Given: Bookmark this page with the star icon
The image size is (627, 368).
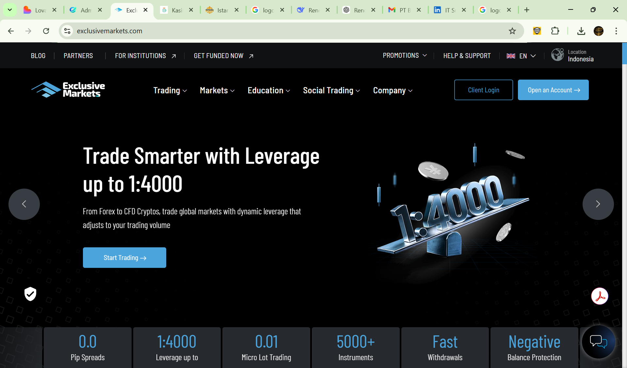Looking at the screenshot, I should (512, 31).
